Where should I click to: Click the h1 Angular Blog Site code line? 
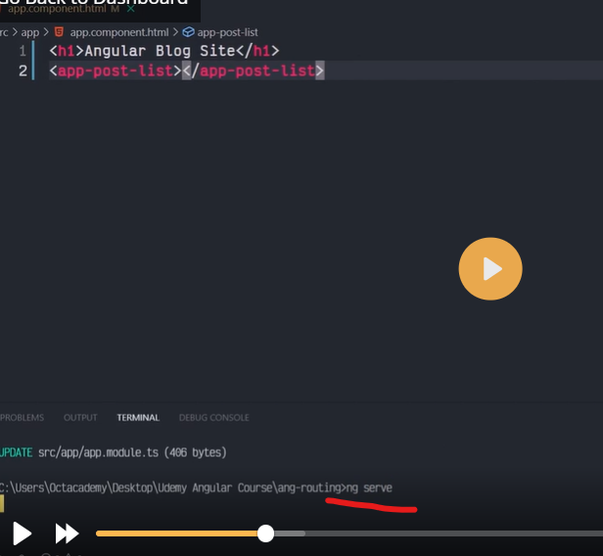[x=164, y=50]
